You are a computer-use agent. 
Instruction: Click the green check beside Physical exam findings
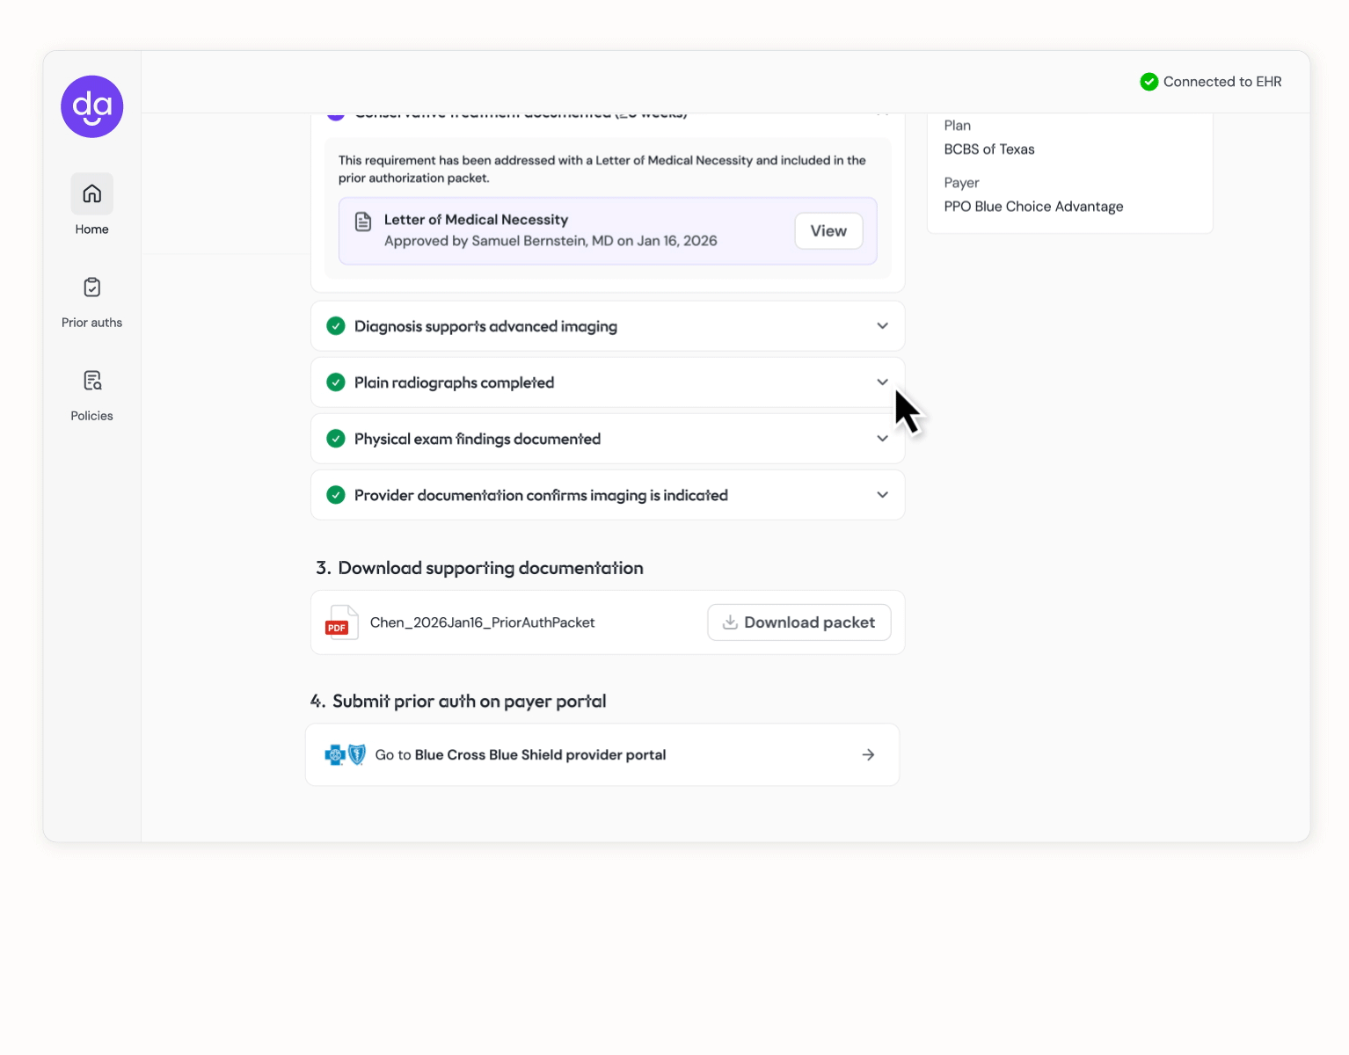[336, 439]
